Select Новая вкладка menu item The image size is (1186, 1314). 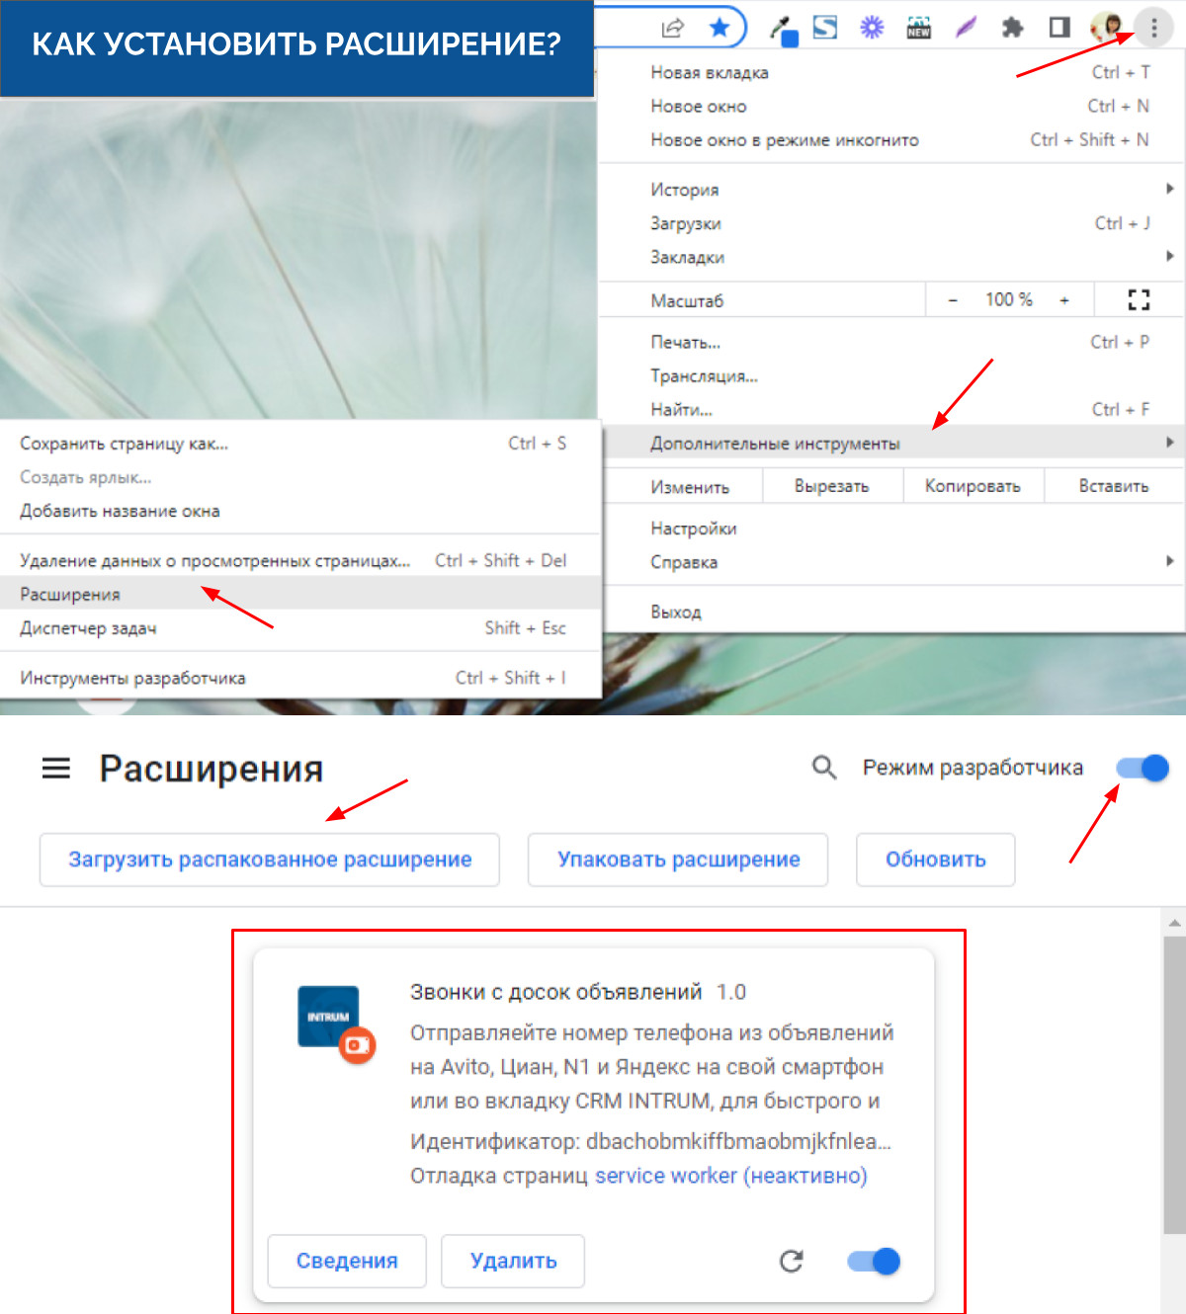891,72
